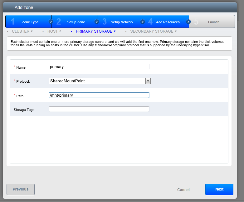Click arrow icon after Setup Zone step
The height and width of the screenshot is (202, 244).
click(x=97, y=21)
